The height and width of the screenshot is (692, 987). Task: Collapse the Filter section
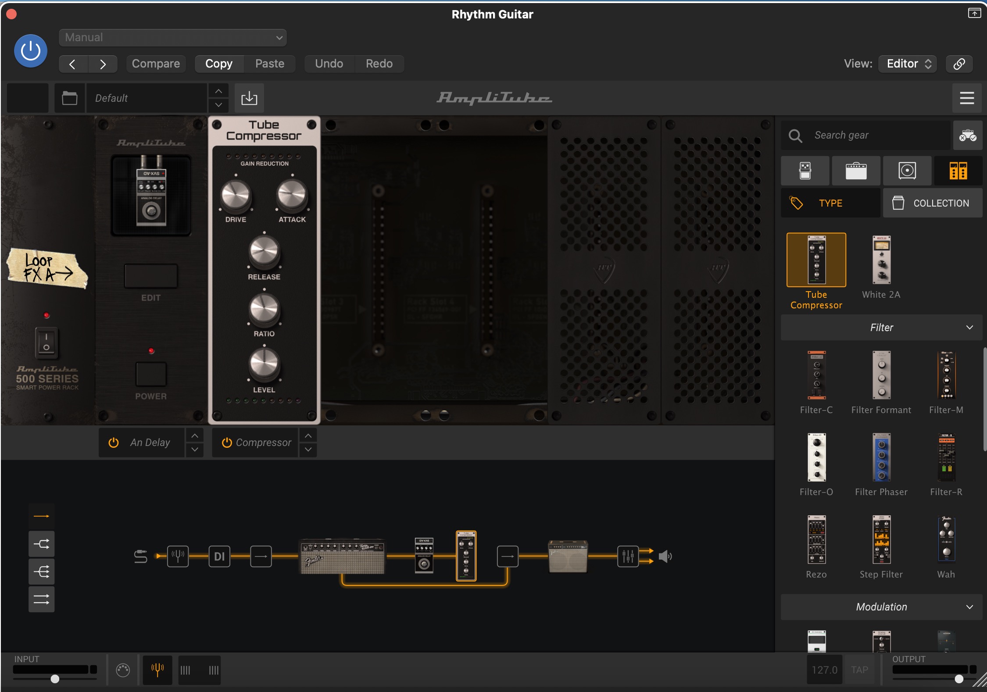point(881,328)
